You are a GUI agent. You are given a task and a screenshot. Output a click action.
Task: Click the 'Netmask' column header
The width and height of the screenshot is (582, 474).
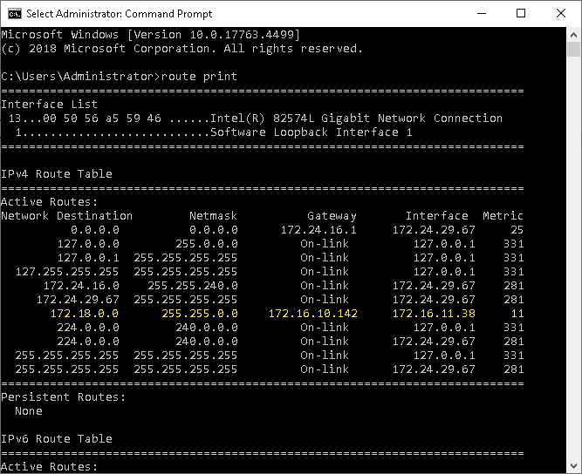pyautogui.click(x=213, y=216)
